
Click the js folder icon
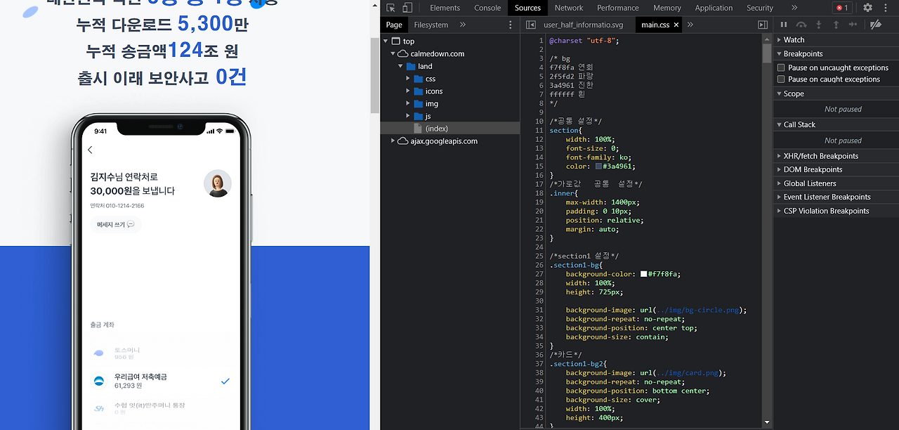[418, 116]
